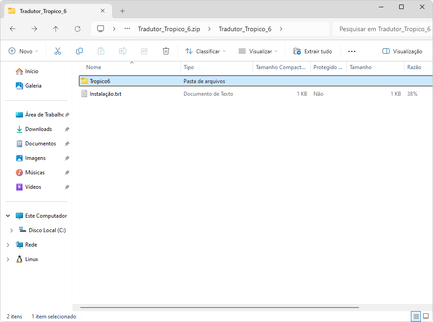Open Galeria in the sidebar
The image size is (433, 322).
[x=29, y=86]
